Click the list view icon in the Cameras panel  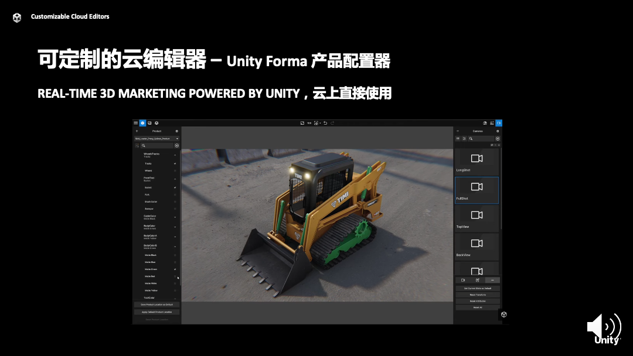pyautogui.click(x=464, y=138)
